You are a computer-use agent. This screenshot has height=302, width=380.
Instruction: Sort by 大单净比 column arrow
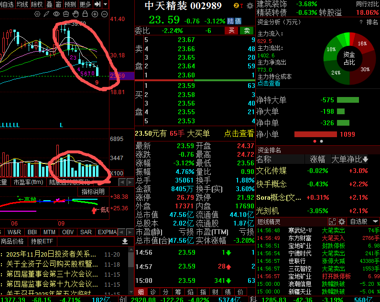point(366,159)
